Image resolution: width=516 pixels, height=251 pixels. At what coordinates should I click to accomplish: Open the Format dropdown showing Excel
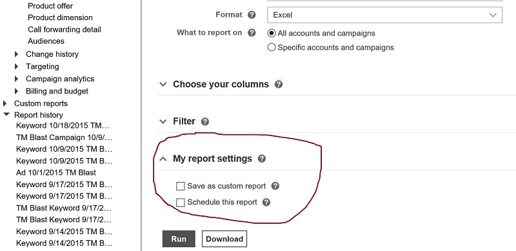(x=384, y=15)
